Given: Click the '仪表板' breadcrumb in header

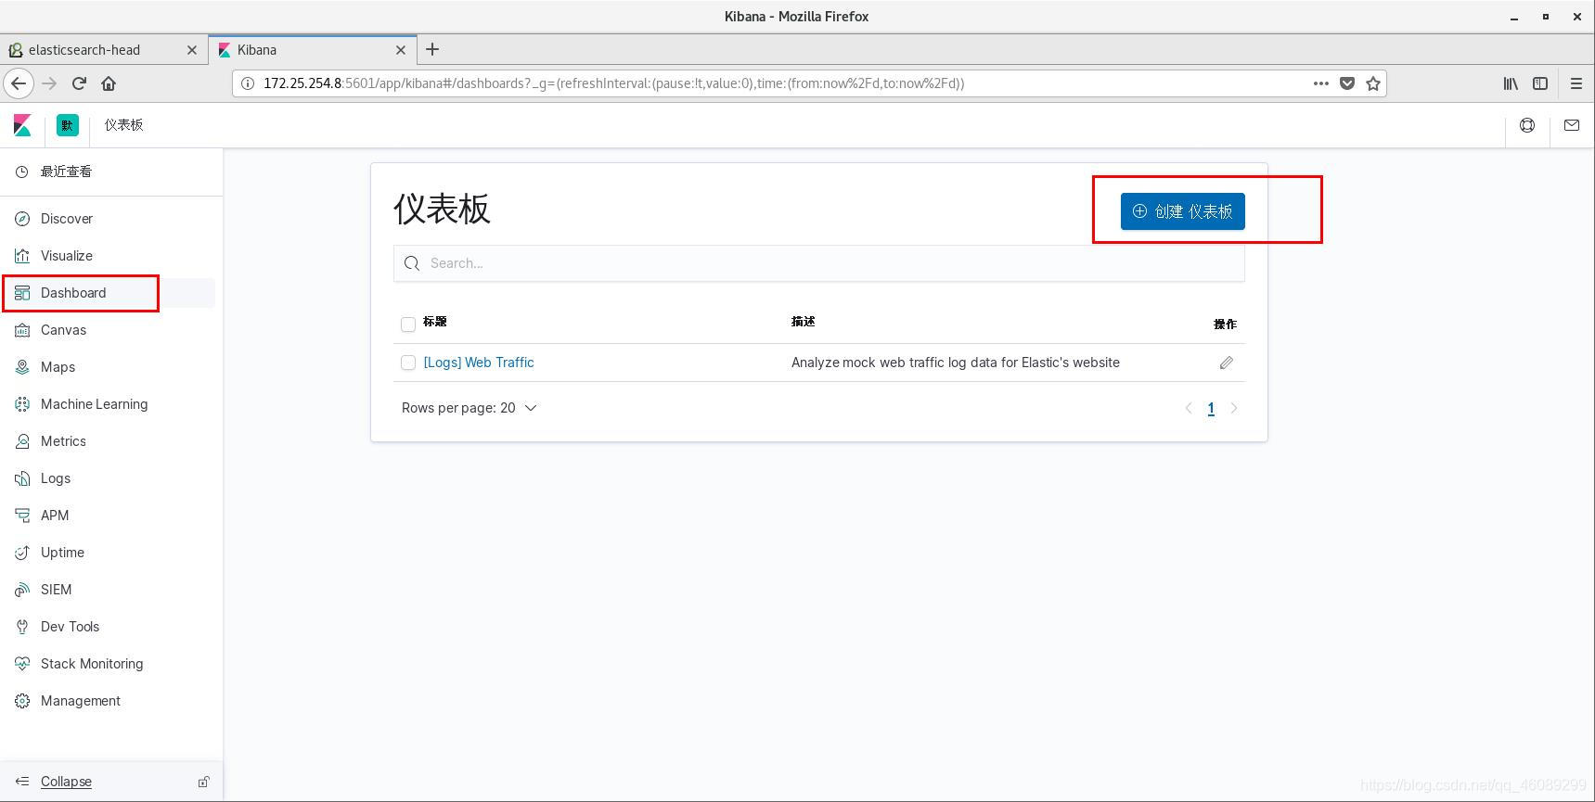Looking at the screenshot, I should tap(123, 125).
